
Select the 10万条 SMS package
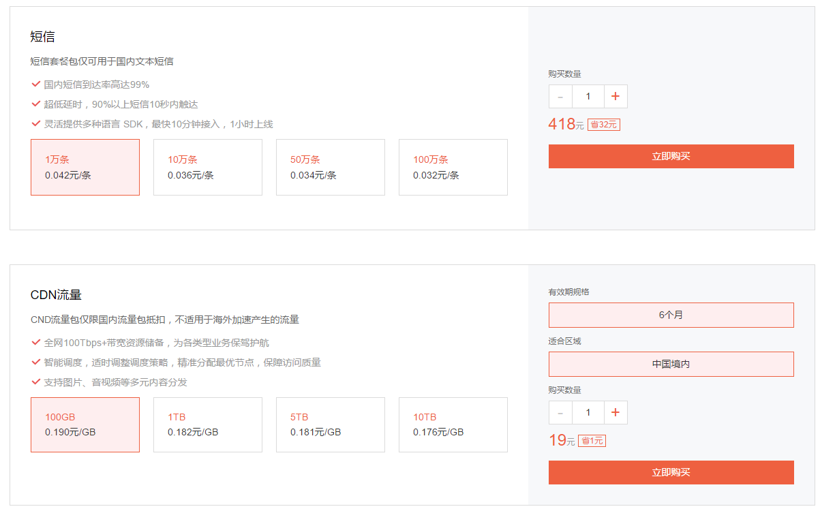(x=208, y=168)
